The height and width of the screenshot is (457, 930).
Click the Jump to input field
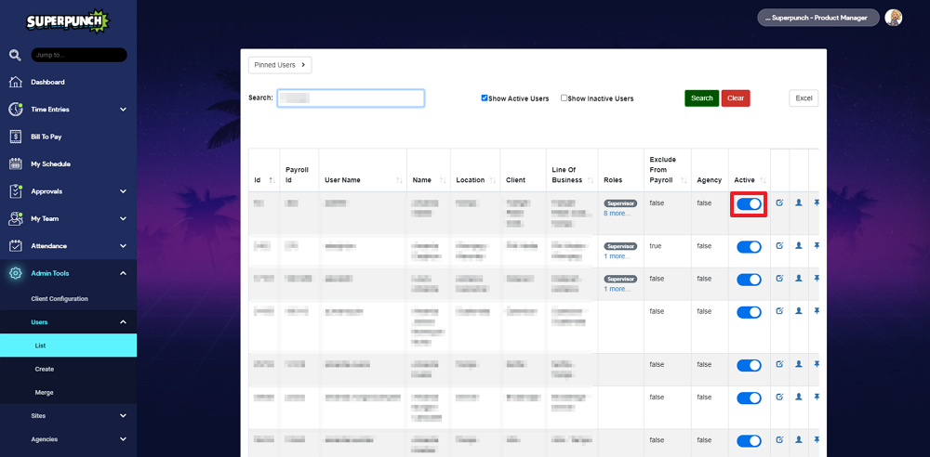tap(79, 55)
